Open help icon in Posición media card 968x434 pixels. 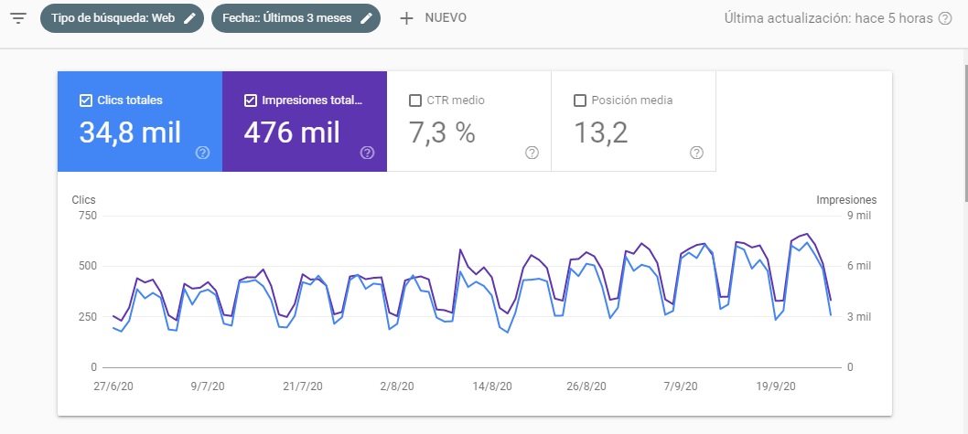(x=696, y=153)
